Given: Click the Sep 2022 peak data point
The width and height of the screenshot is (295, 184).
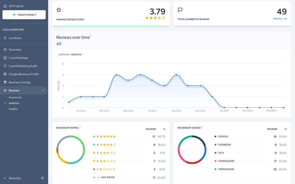Looking at the screenshot, I should coord(176,75).
